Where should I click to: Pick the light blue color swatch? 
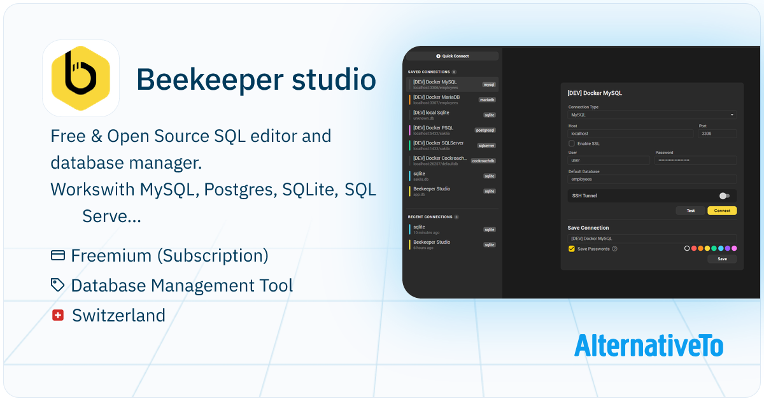[721, 248]
